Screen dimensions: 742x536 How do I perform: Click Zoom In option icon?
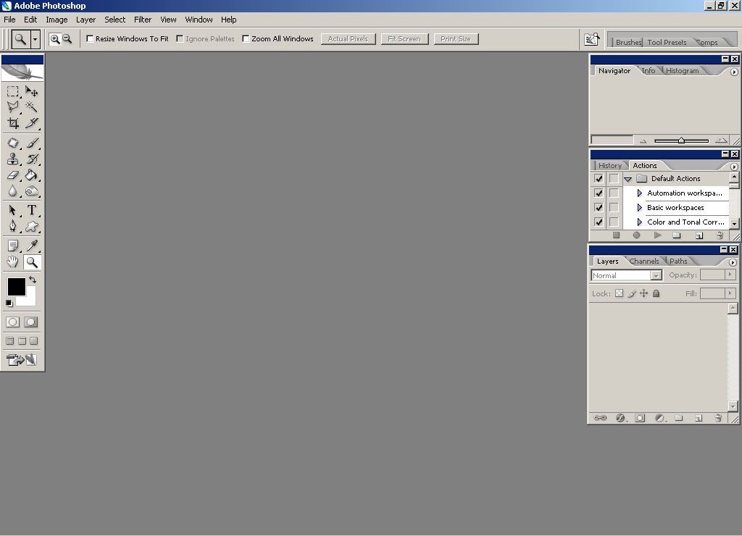coord(55,39)
